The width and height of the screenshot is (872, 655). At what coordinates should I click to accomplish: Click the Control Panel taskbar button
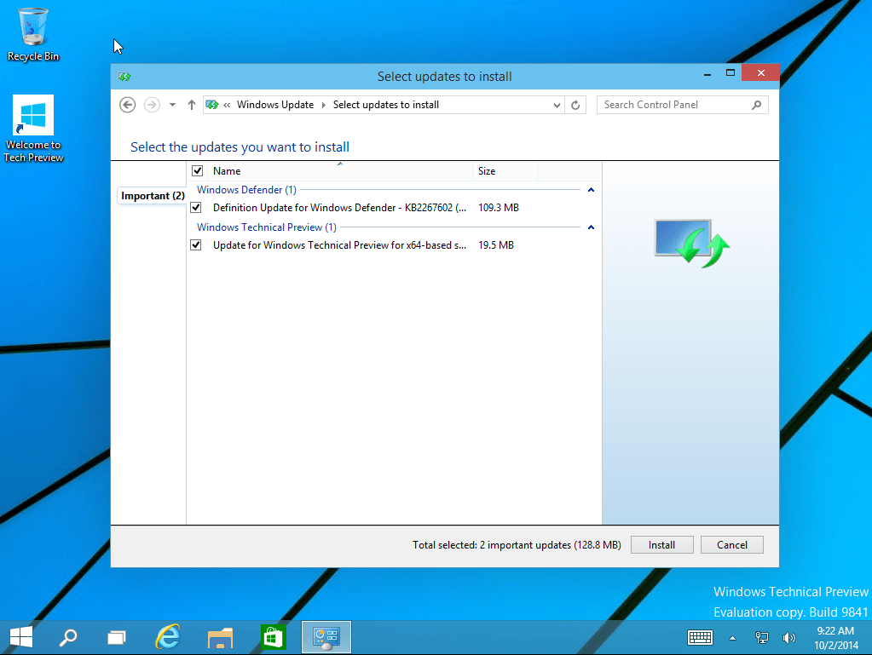coord(326,637)
